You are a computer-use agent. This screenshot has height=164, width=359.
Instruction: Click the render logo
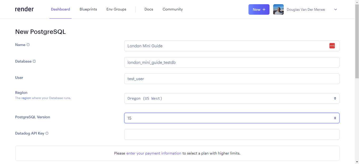click(x=24, y=9)
